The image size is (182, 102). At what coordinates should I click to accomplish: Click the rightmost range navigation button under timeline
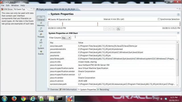coord(123,29)
